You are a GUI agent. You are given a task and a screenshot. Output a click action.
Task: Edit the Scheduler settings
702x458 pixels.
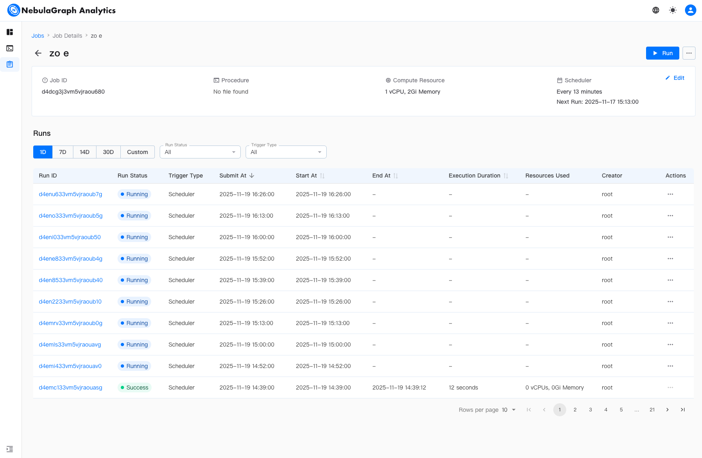click(x=675, y=78)
